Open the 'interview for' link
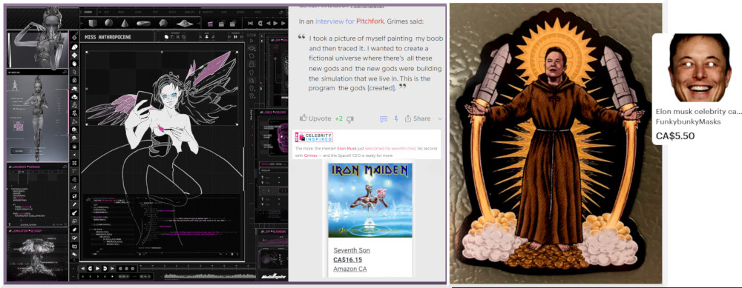This screenshot has height=288, width=742. coord(335,21)
